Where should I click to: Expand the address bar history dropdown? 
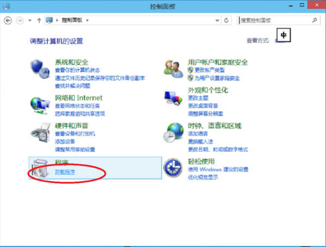tap(217, 20)
